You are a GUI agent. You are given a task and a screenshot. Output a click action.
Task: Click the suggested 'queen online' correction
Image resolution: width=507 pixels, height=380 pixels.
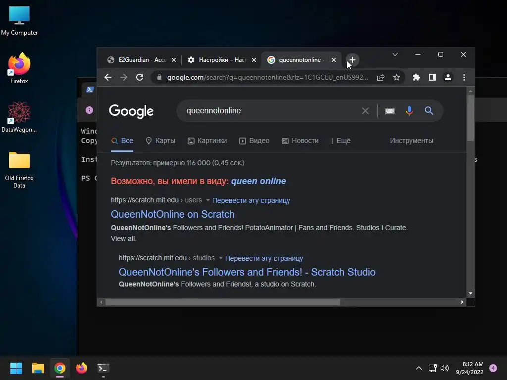point(258,181)
